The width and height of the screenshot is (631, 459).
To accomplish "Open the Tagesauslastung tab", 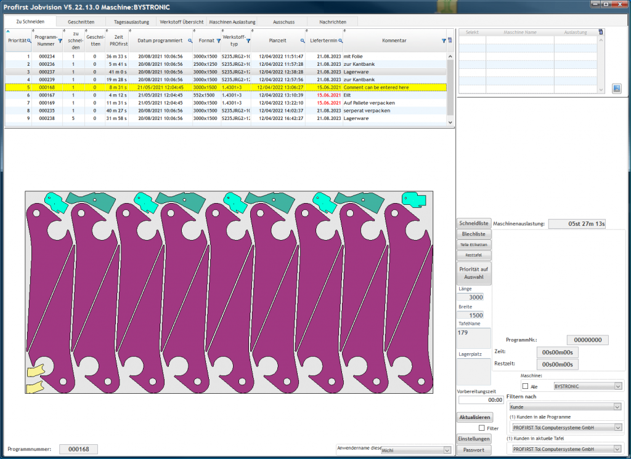I will point(131,22).
